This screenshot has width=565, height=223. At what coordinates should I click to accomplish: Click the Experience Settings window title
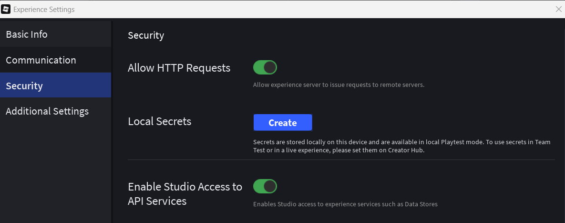point(44,10)
